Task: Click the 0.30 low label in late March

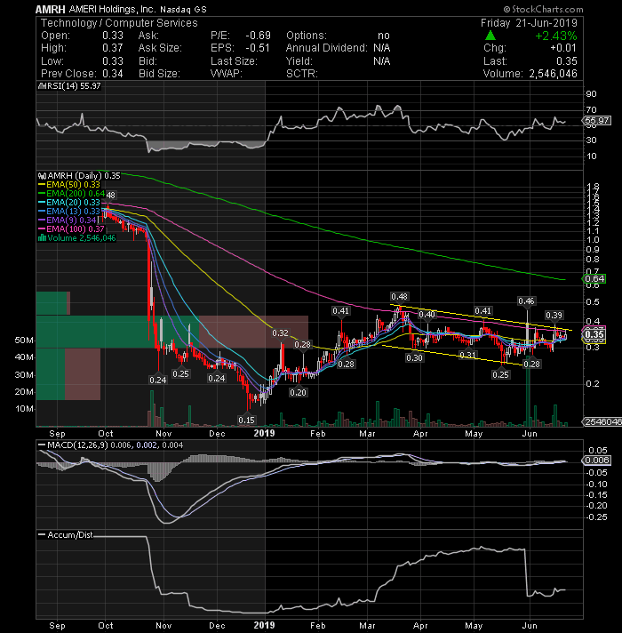Action: tap(414, 357)
